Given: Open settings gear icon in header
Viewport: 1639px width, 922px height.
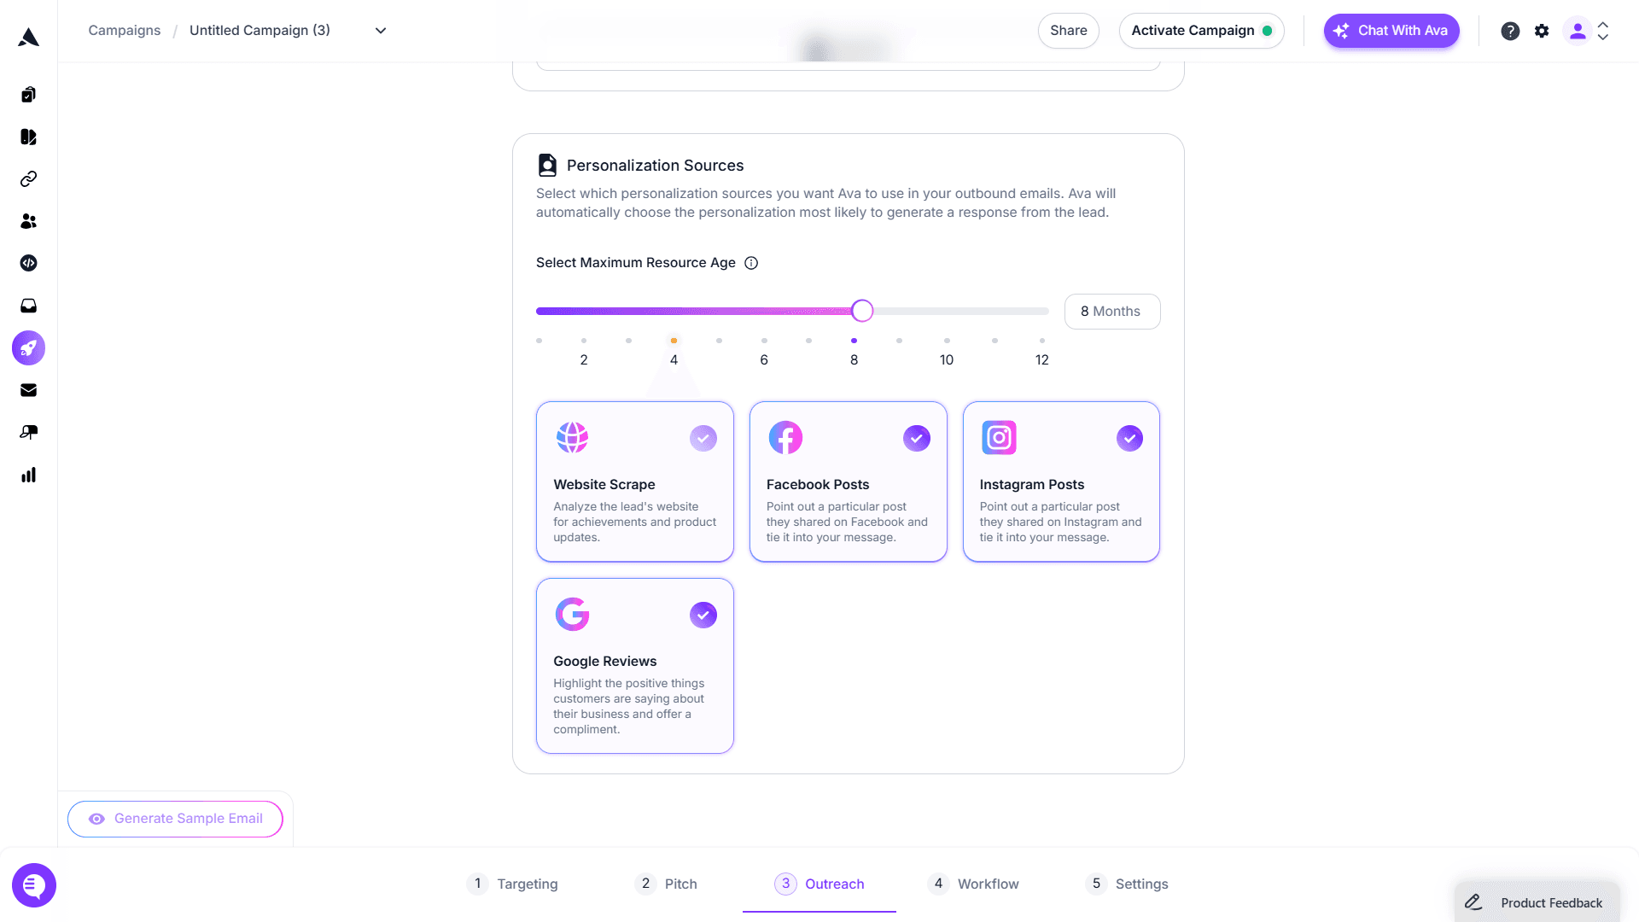Looking at the screenshot, I should [1542, 31].
